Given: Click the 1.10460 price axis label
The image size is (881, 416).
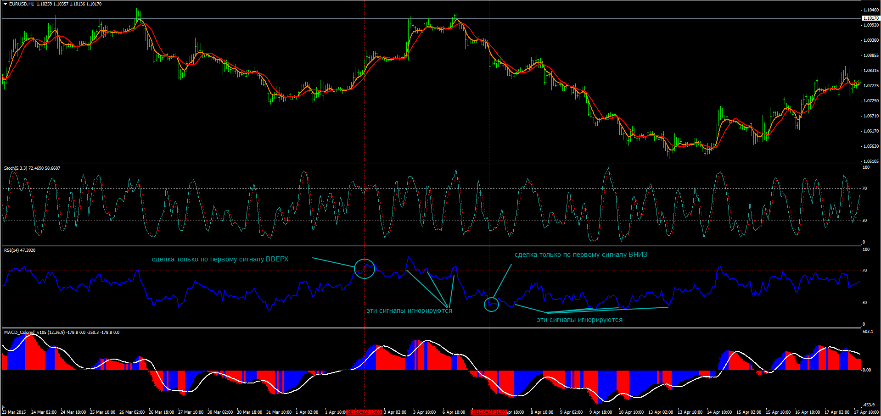Looking at the screenshot, I should point(871,10).
